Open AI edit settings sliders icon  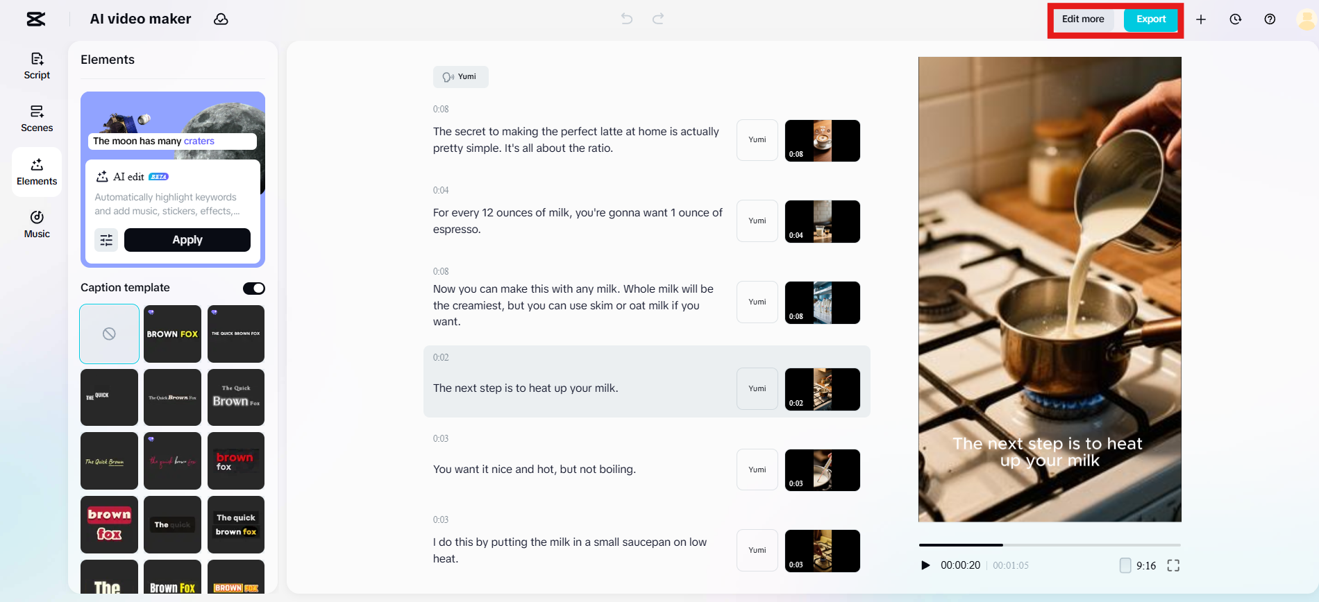(x=106, y=240)
